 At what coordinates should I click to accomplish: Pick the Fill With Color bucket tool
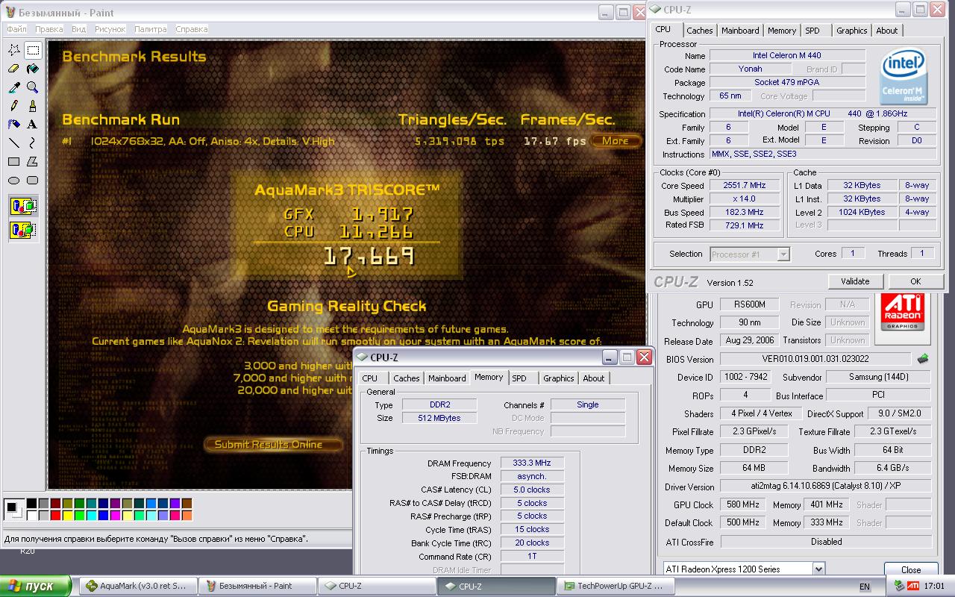click(x=33, y=69)
